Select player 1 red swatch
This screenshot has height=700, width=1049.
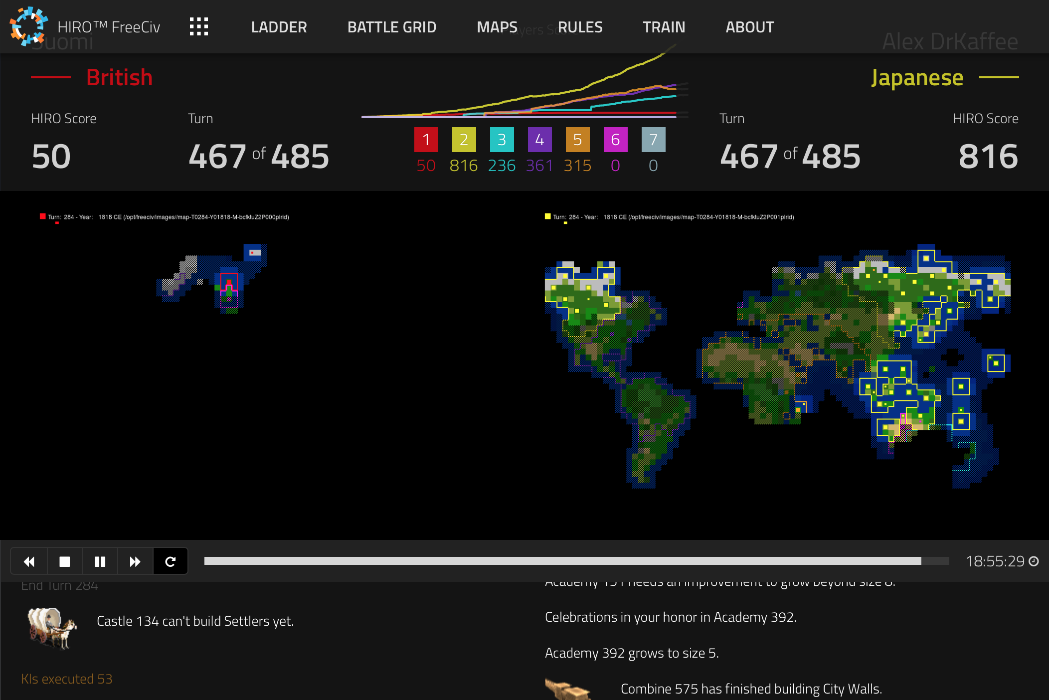tap(426, 140)
